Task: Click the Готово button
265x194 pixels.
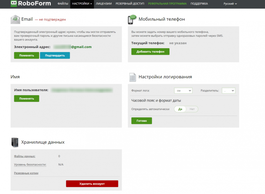Action: pyautogui.click(x=141, y=121)
